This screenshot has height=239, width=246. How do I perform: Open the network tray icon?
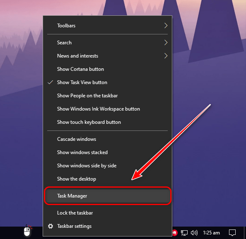click(184, 233)
